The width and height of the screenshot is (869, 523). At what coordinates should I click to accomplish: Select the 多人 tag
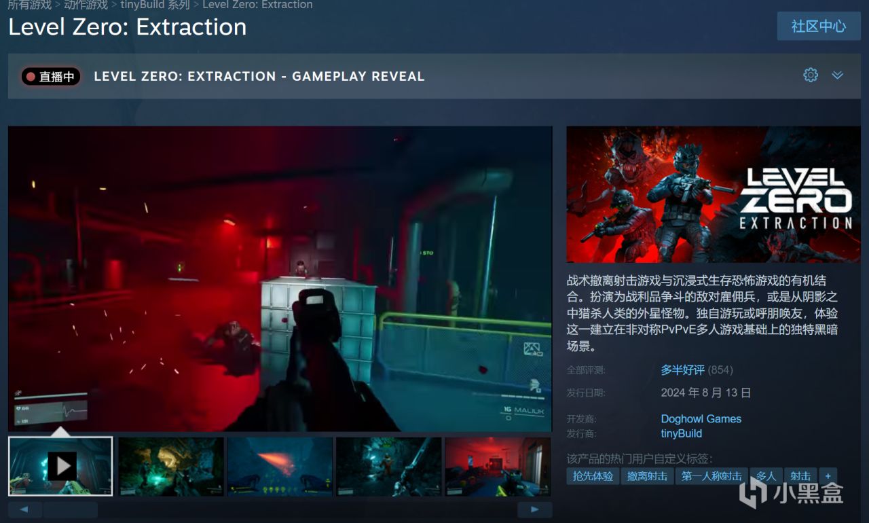(766, 476)
